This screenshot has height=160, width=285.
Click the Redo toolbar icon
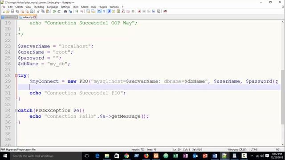point(59,11)
